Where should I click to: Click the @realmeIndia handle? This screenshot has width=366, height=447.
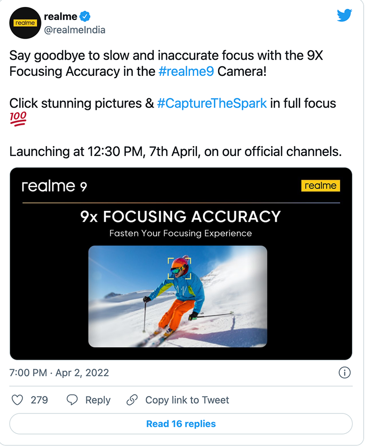coord(75,30)
